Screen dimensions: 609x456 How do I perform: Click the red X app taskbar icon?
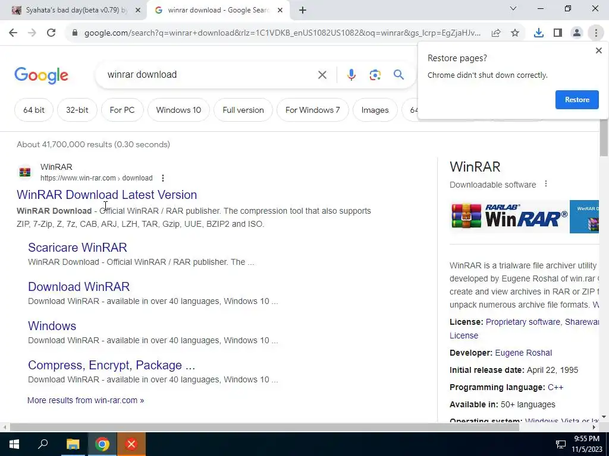click(131, 444)
